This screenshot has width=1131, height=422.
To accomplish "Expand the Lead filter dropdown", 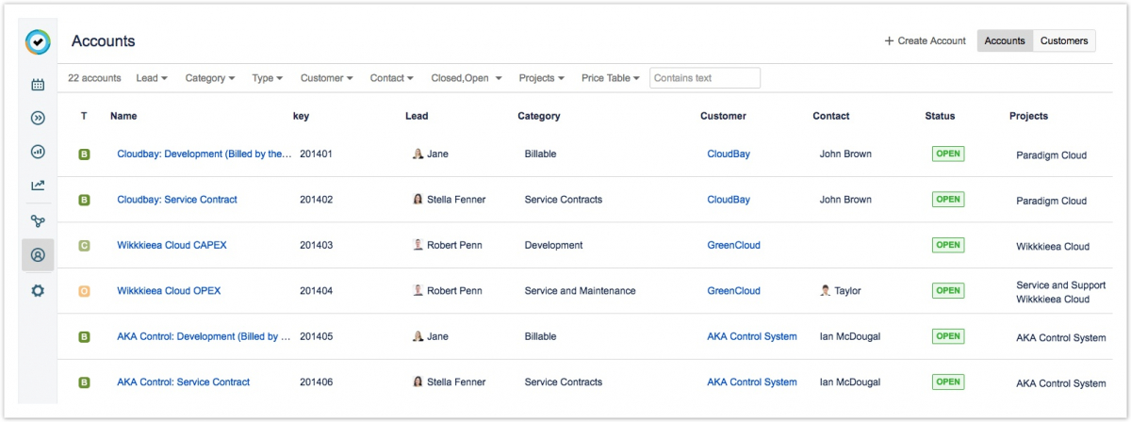I will 152,78.
